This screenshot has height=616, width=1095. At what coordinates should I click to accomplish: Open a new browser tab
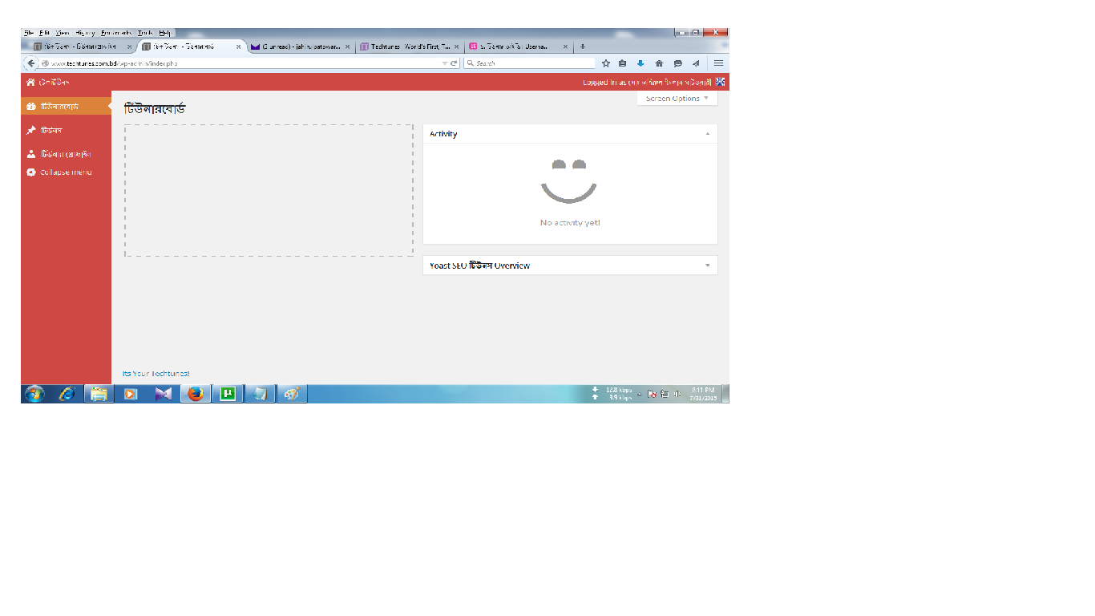click(x=583, y=47)
